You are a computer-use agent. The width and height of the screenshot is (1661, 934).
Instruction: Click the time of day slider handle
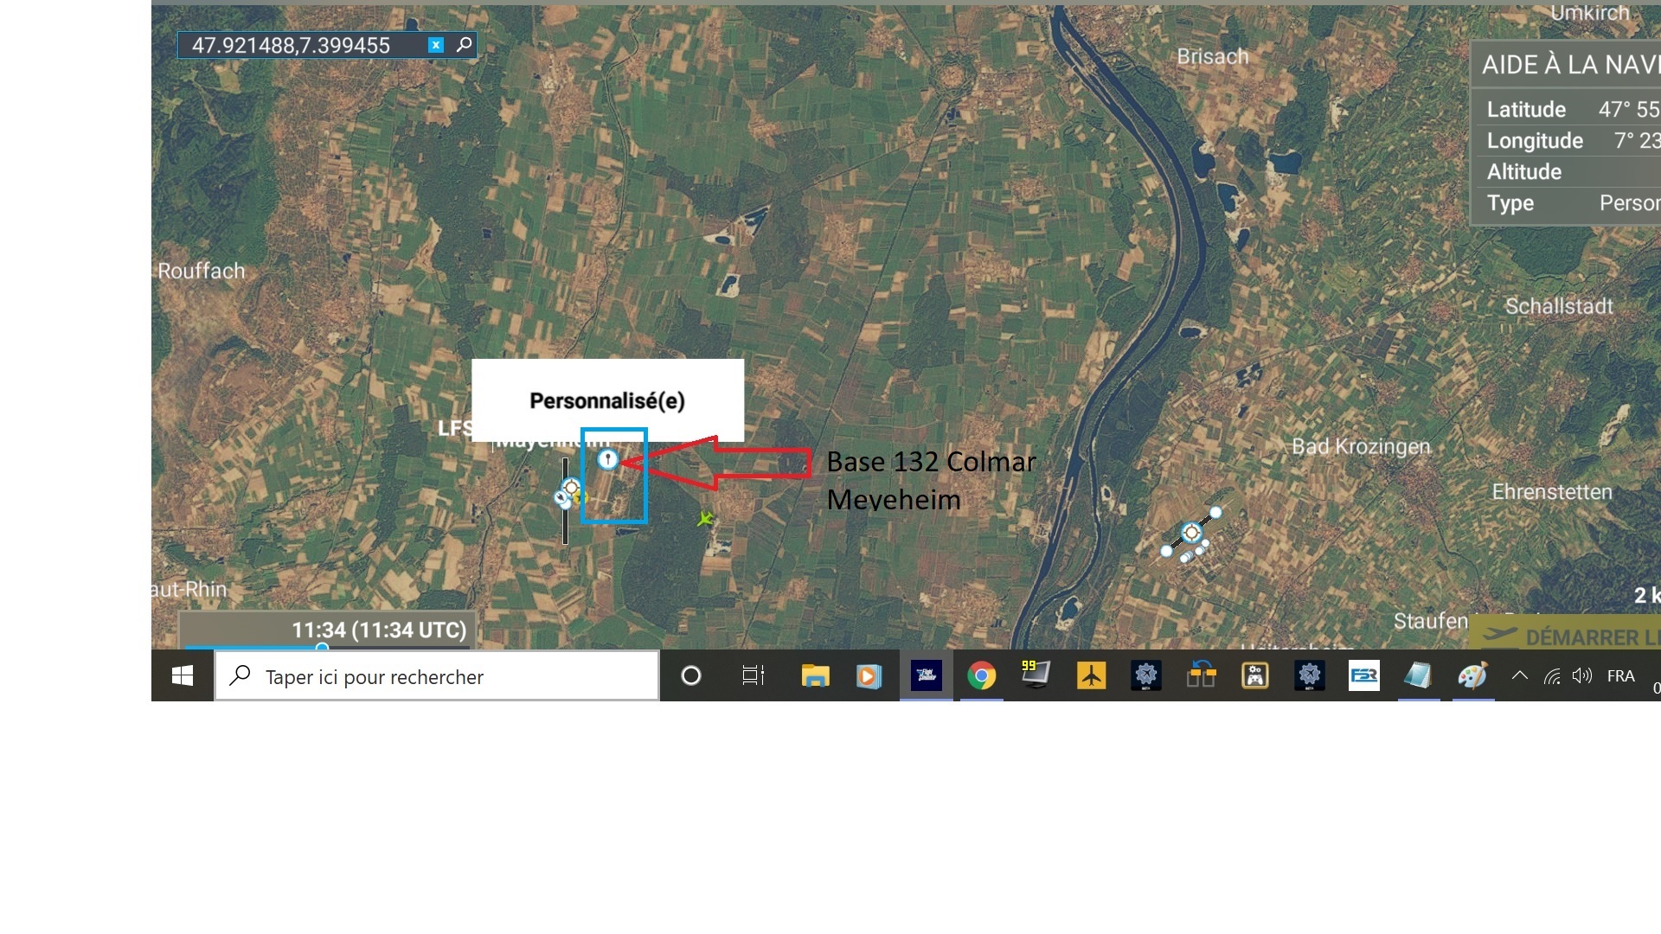click(322, 648)
